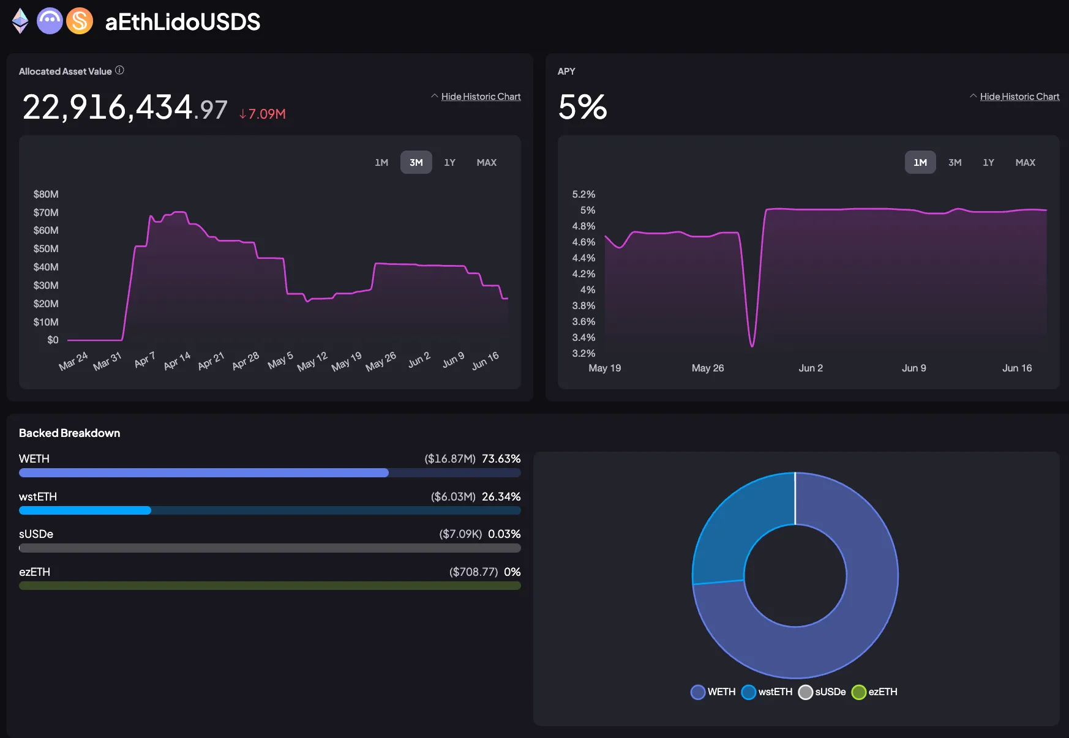Click the wstETH allocation progress bar
Viewport: 1069px width, 738px height.
tap(270, 510)
